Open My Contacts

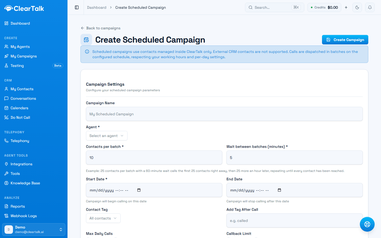pos(34,89)
